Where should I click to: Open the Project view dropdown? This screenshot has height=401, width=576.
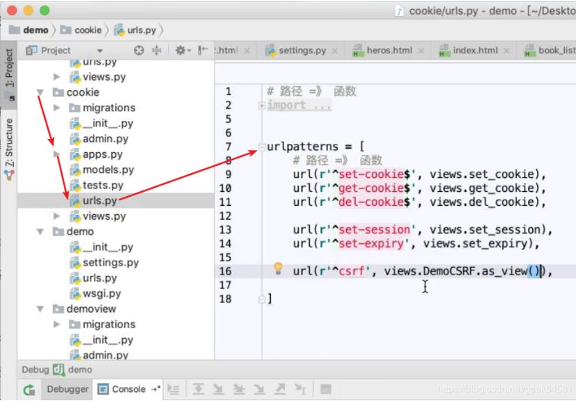tap(100, 51)
